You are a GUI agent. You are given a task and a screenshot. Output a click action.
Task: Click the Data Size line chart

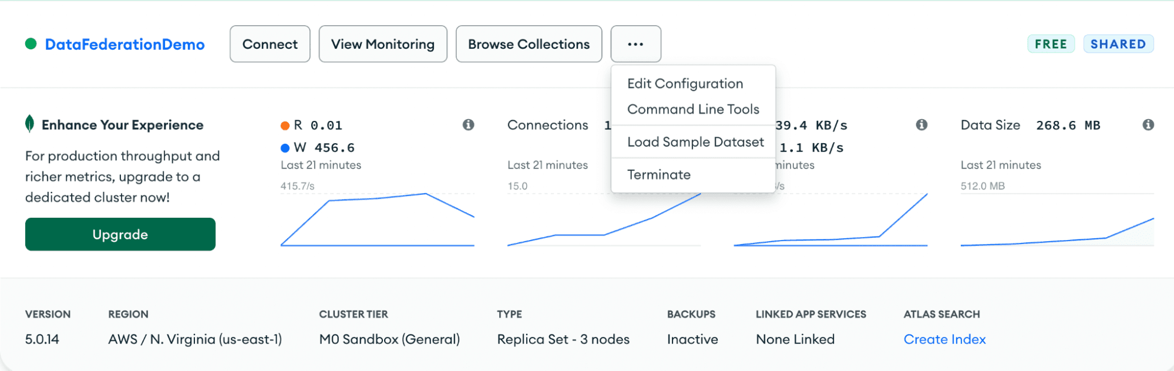tap(1057, 219)
